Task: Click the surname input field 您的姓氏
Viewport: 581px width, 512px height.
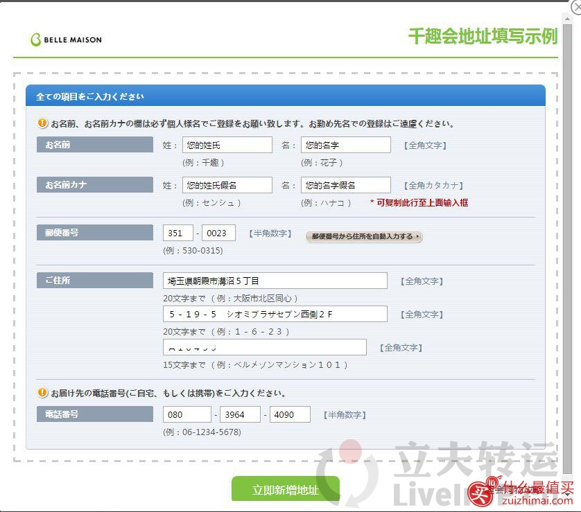Action: [x=227, y=145]
